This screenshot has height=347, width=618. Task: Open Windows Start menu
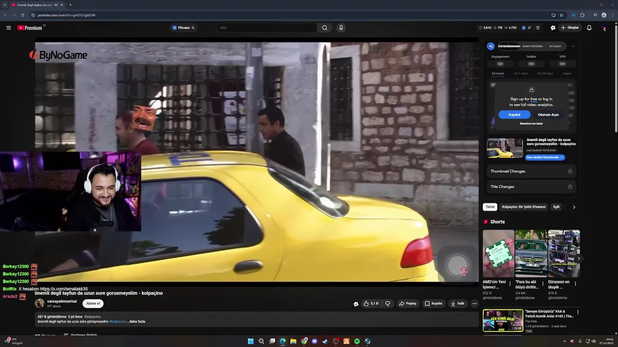click(251, 341)
